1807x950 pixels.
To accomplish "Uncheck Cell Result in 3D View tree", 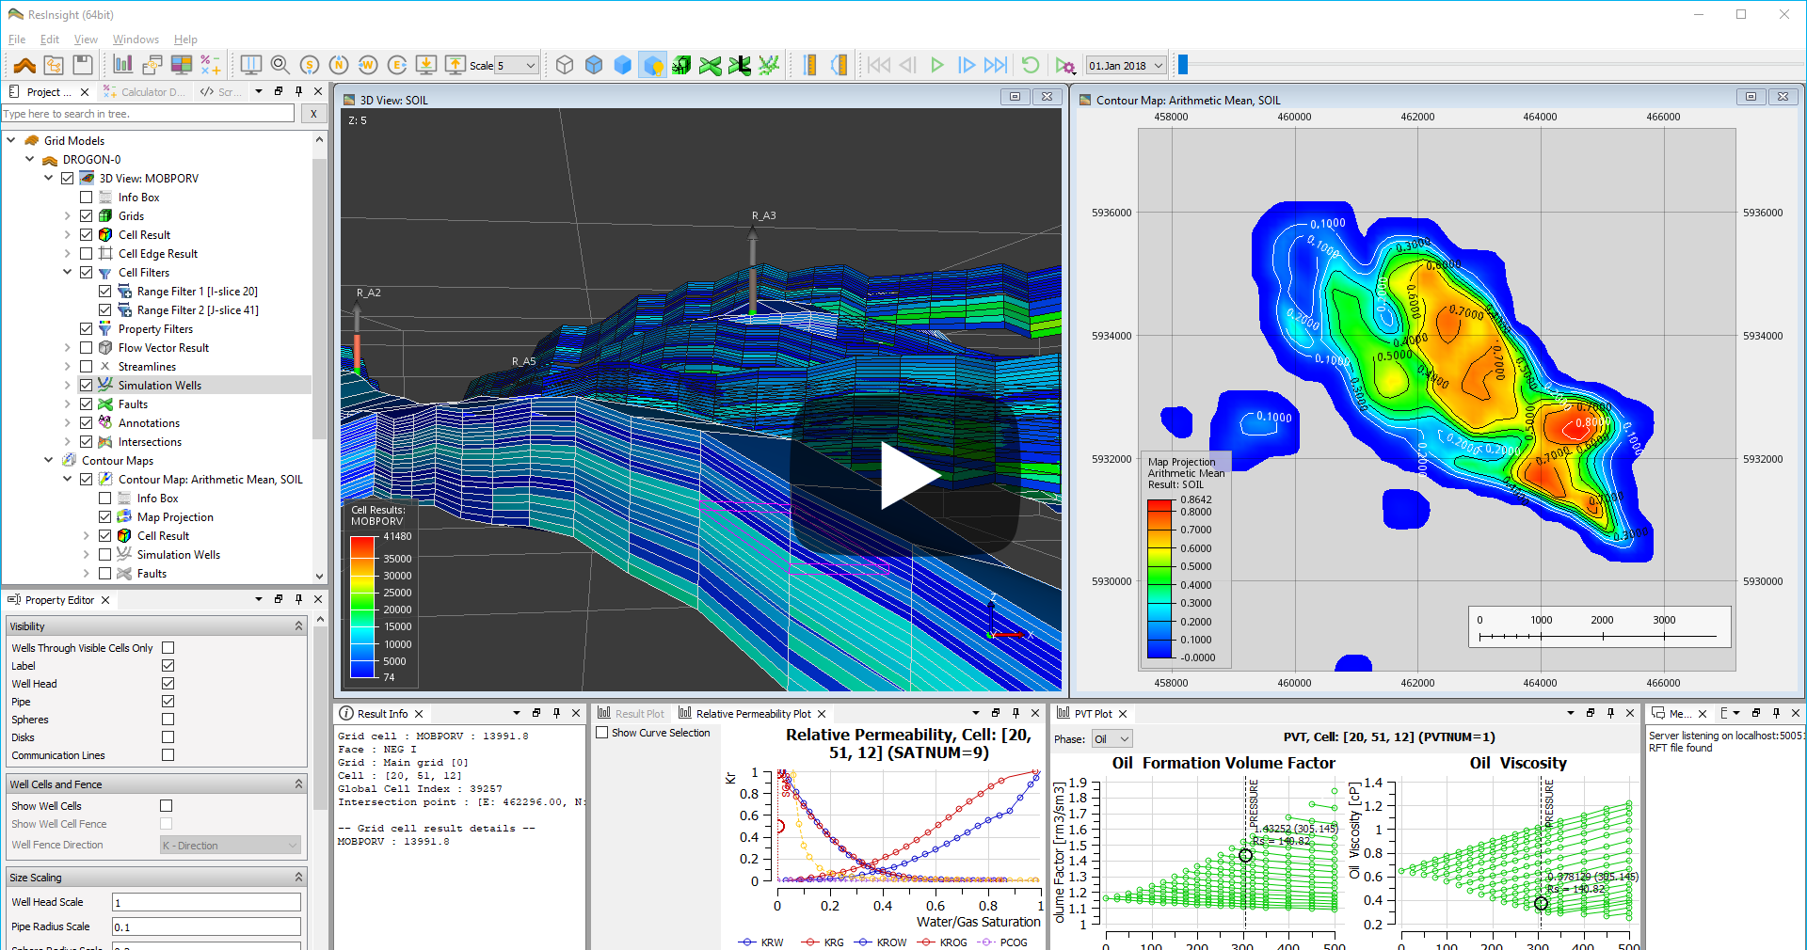I will tap(86, 235).
